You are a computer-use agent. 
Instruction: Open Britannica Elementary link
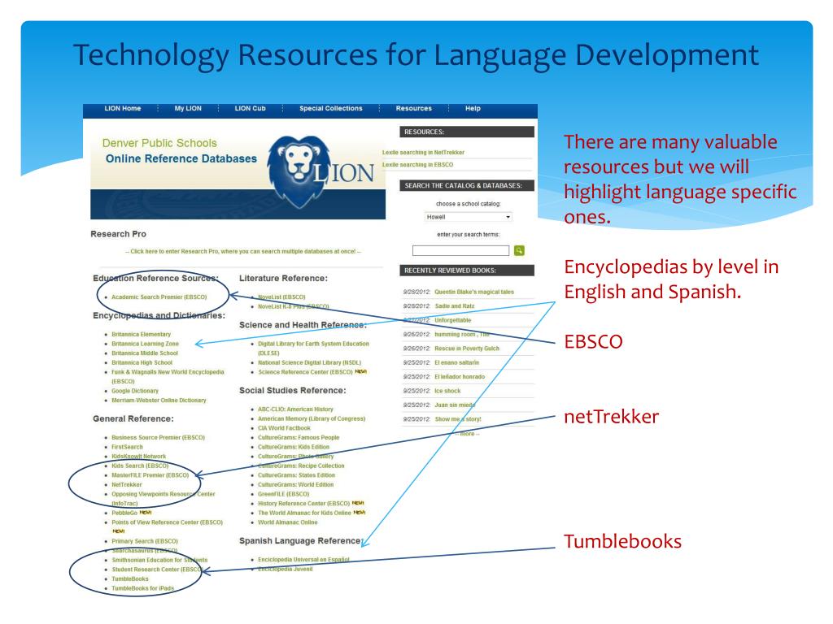tap(142, 334)
